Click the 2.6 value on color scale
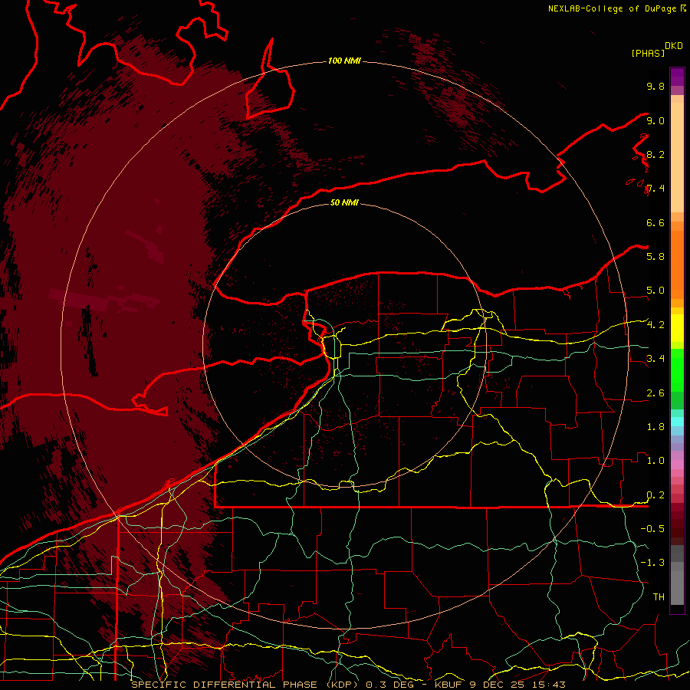Screen dimensions: 690x690 pyautogui.click(x=655, y=393)
